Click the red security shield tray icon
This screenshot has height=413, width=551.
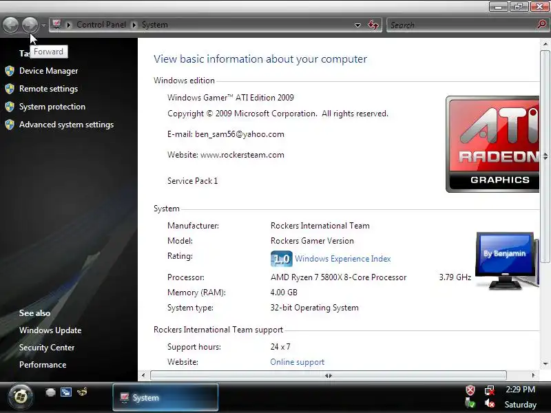pyautogui.click(x=470, y=390)
